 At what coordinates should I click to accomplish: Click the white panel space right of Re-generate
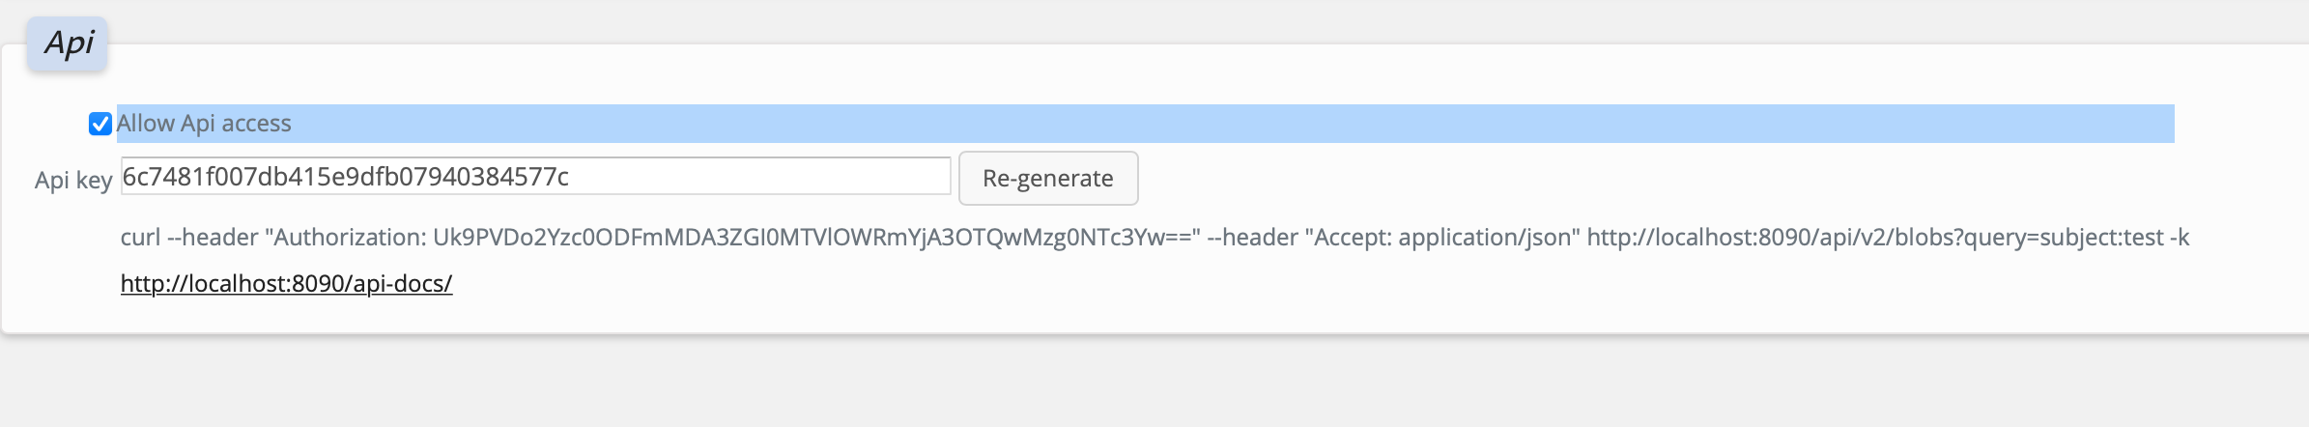(x=1720, y=178)
